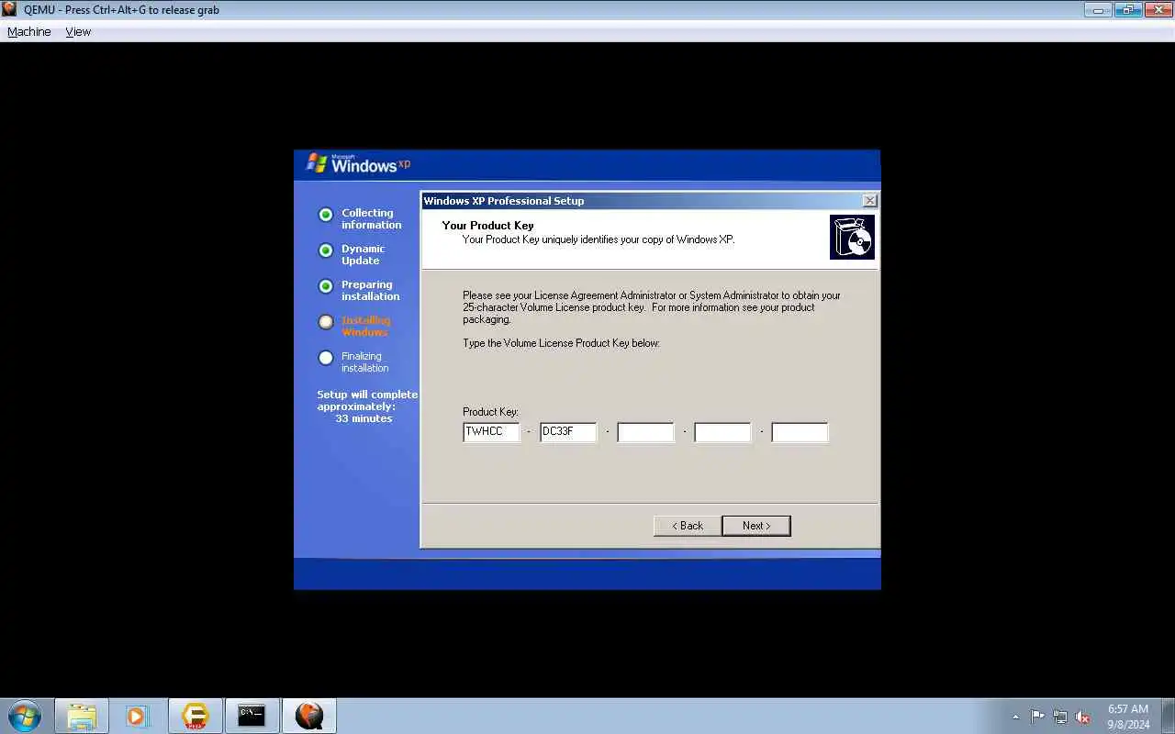This screenshot has width=1175, height=734.
Task: Click the '33 minutes' remaining time text
Action: pos(364,418)
